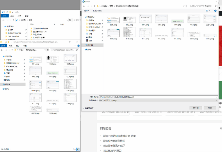Open help icon in Downloads Explorer window
This screenshot has height=152, width=222.
click(x=78, y=46)
